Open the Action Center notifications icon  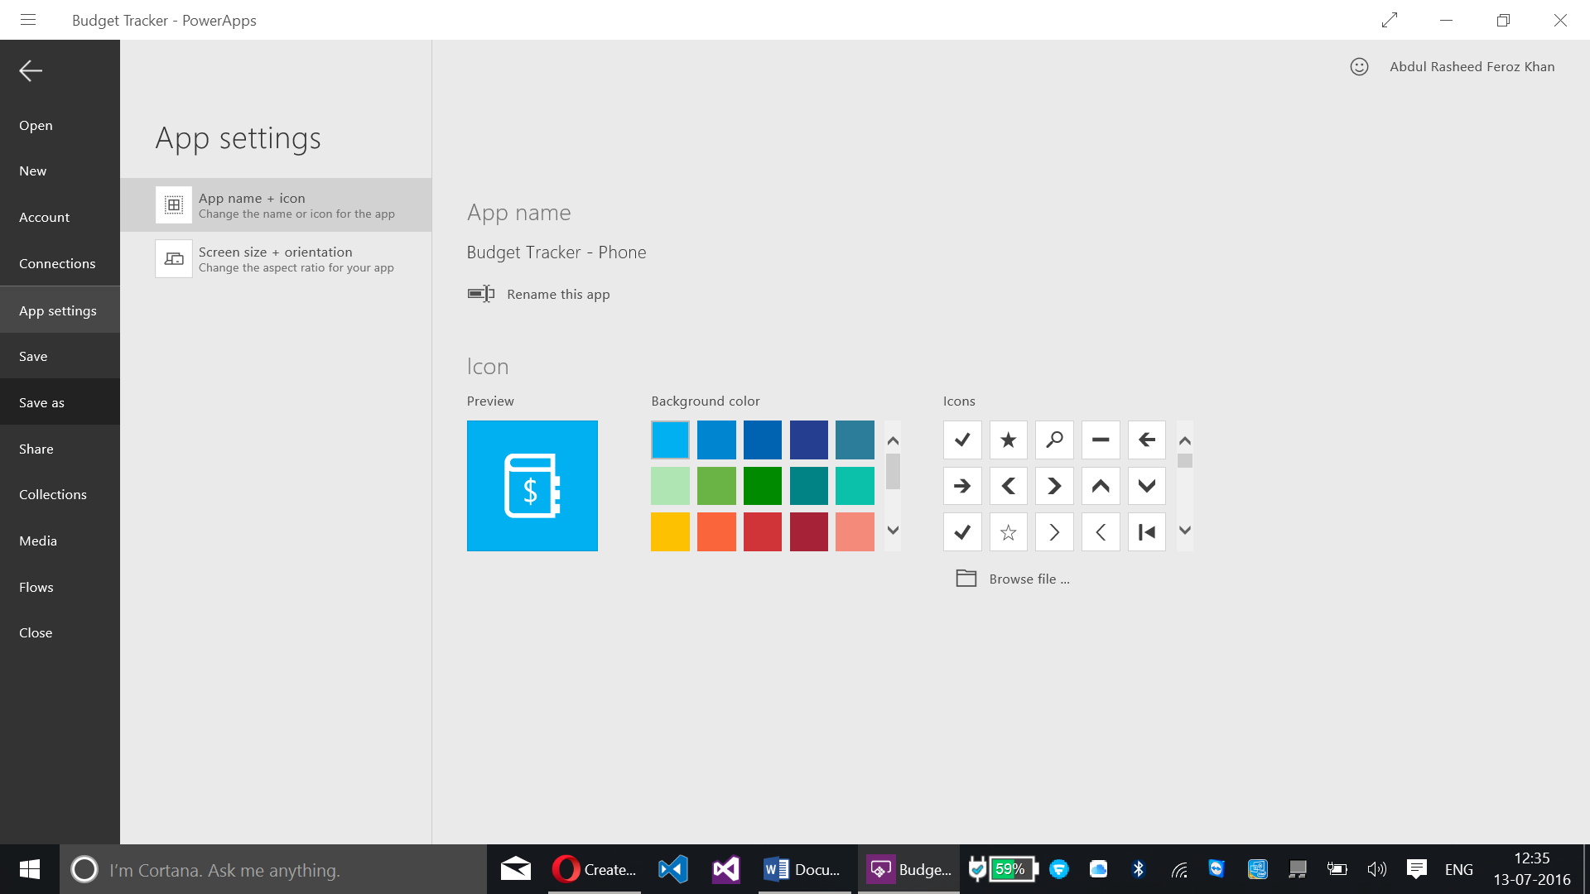click(1417, 869)
